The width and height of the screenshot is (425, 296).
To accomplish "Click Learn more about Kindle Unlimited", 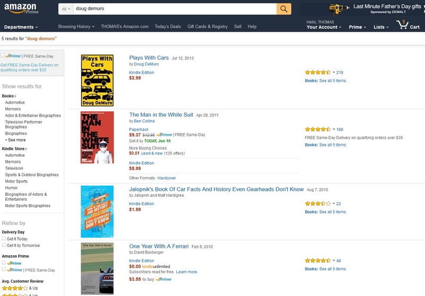I will [187, 272].
